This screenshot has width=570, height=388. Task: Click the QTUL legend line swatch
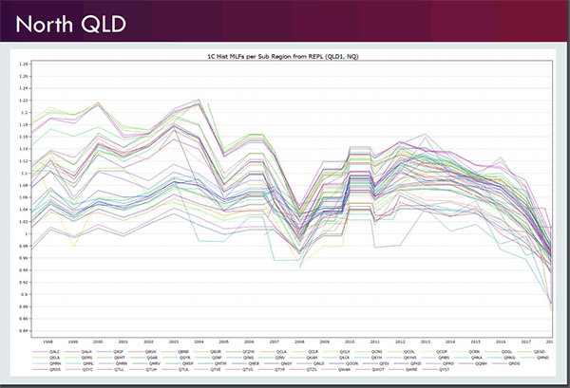point(169,369)
